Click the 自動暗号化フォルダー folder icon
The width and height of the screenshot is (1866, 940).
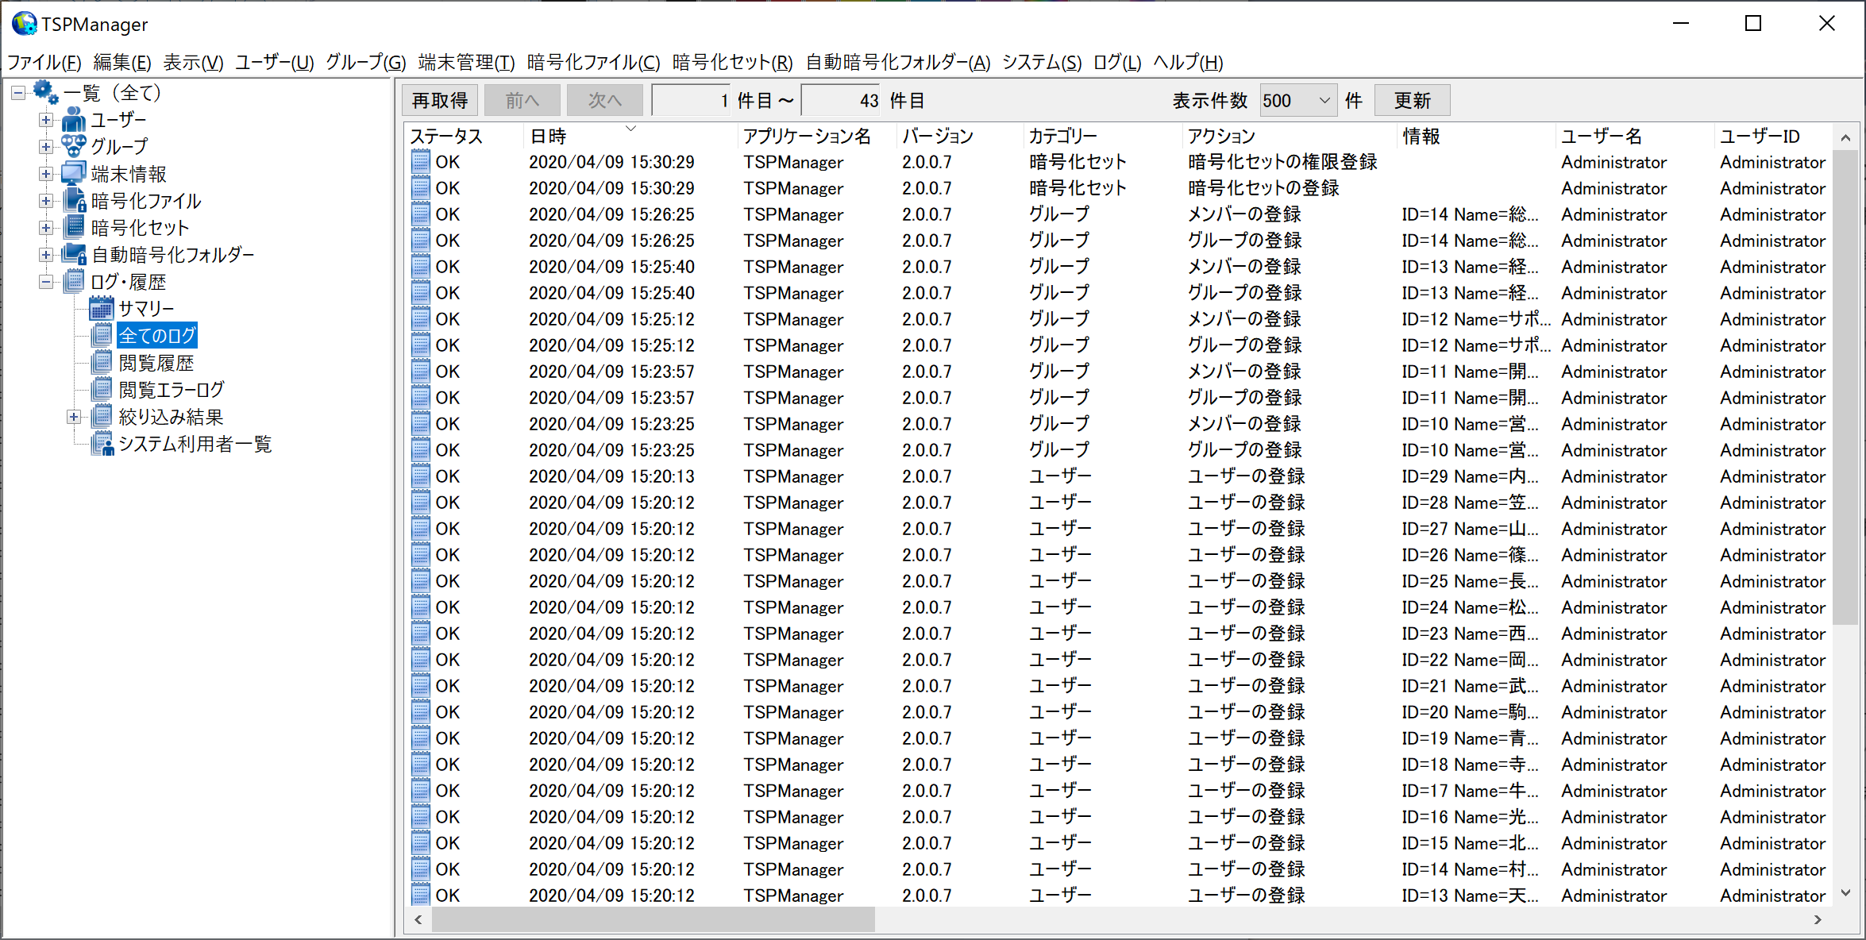point(74,255)
